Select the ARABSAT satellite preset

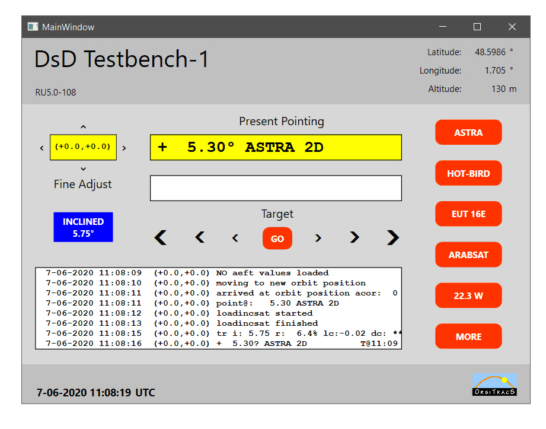tap(468, 255)
